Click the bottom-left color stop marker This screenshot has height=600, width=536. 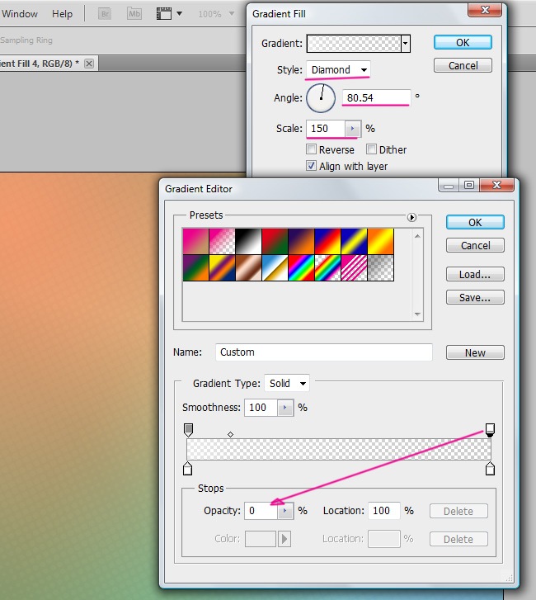[x=188, y=469]
